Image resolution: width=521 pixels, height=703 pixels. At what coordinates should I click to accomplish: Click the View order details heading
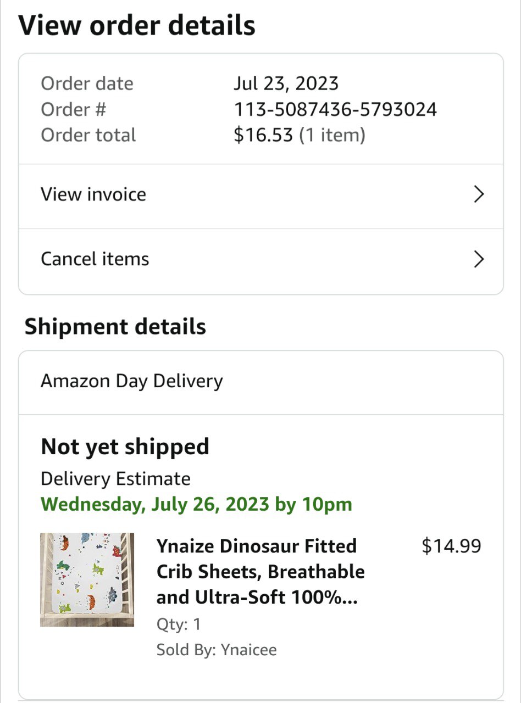(x=137, y=25)
